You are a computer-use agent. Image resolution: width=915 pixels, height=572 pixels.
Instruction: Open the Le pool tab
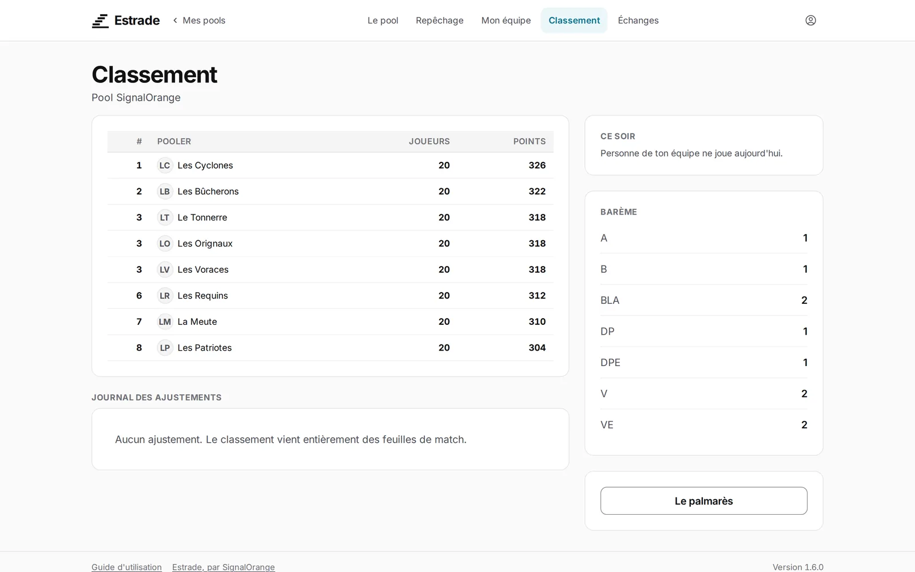[x=383, y=21]
